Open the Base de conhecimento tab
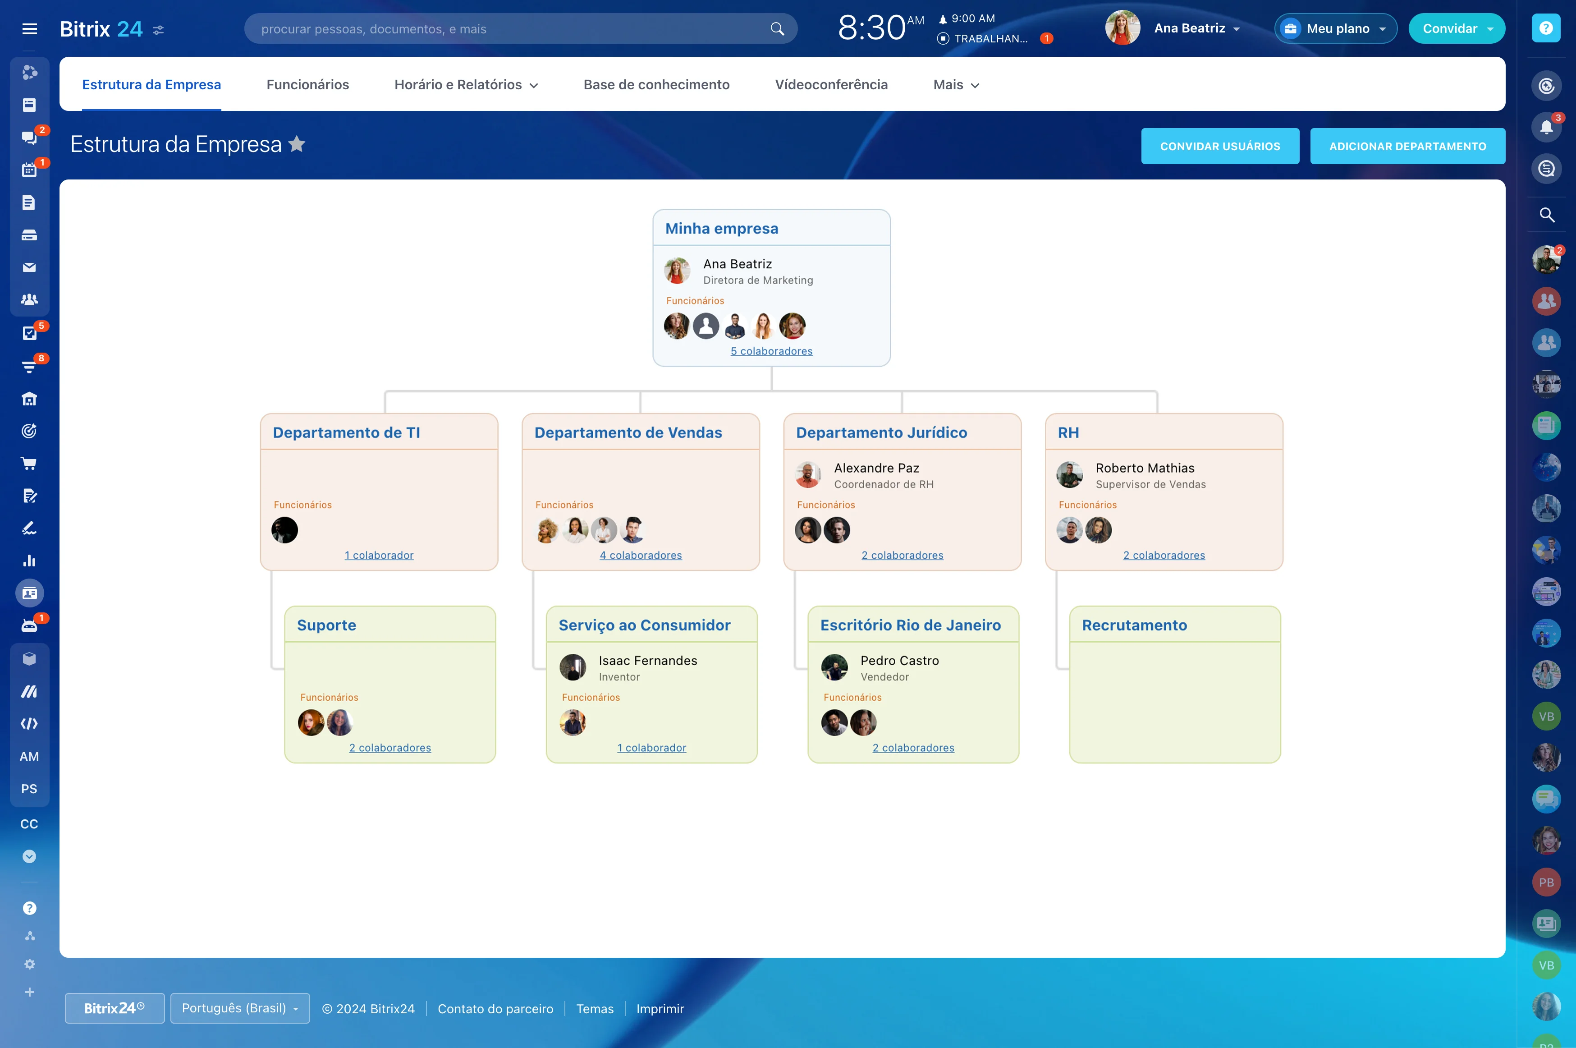 pos(656,85)
